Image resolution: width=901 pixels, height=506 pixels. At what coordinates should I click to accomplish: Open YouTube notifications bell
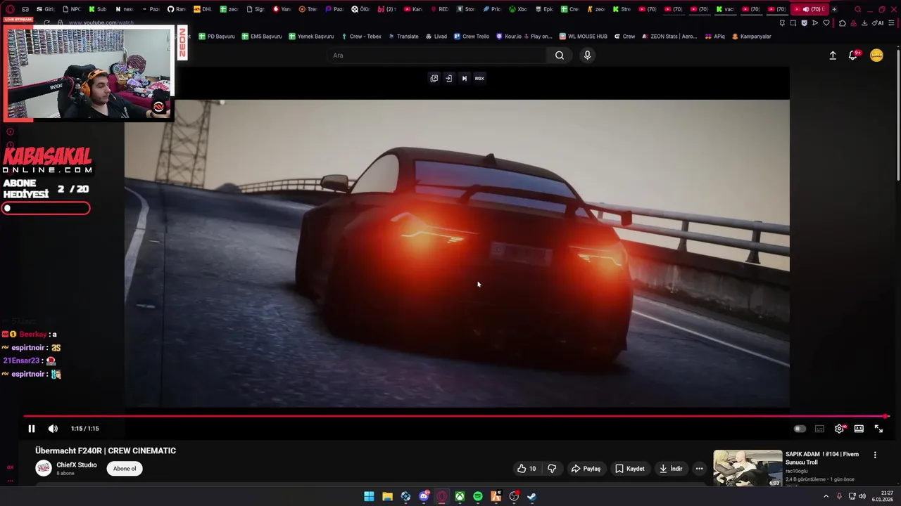[853, 56]
